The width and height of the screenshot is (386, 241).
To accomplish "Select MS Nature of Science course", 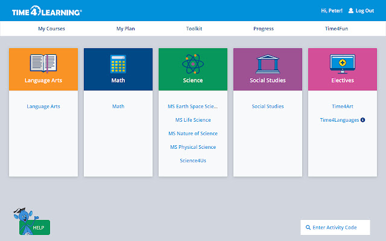I will 193,133.
